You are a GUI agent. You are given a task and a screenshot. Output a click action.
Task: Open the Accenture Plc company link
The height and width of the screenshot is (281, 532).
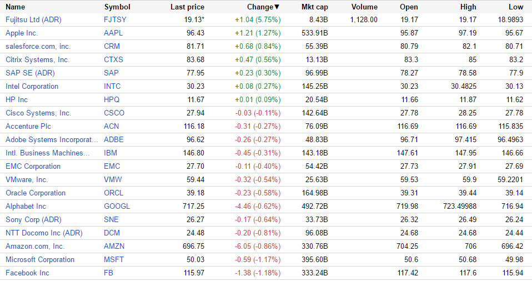pyautogui.click(x=28, y=126)
